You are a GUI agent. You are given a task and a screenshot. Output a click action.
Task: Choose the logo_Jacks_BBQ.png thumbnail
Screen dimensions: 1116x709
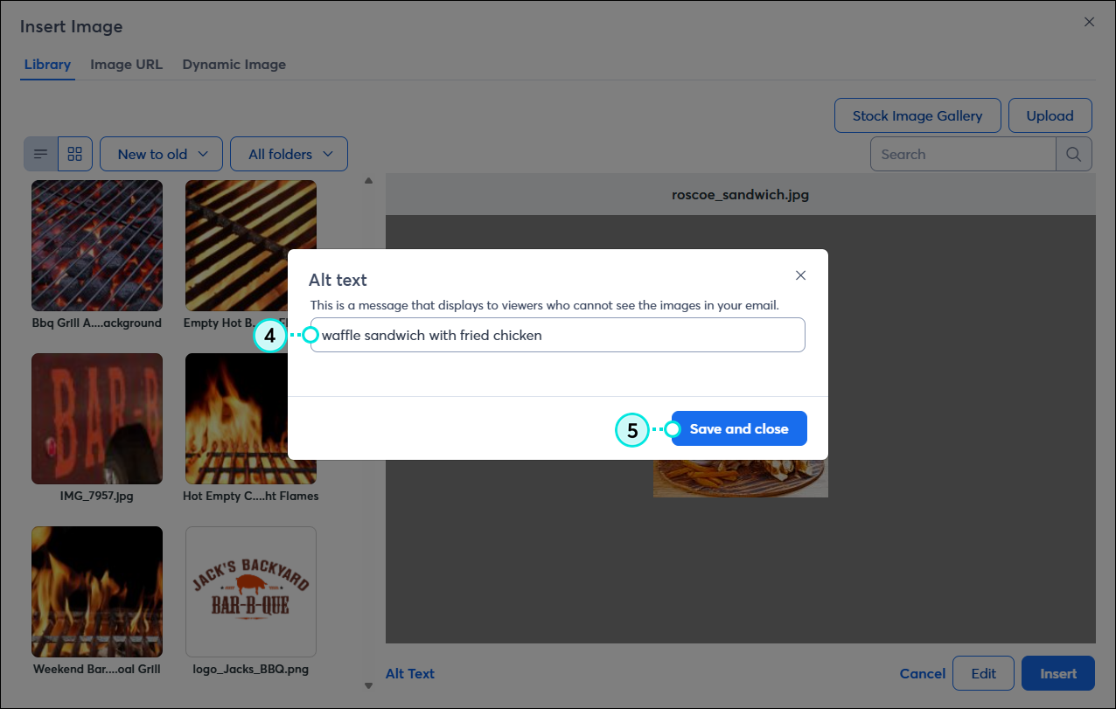[251, 592]
